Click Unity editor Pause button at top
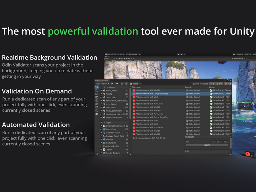 click(181, 54)
